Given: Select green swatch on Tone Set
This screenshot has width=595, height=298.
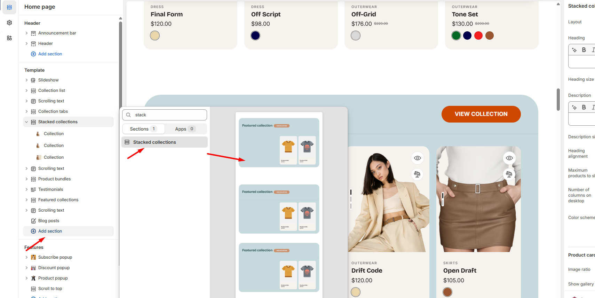Looking at the screenshot, I should pyautogui.click(x=456, y=36).
